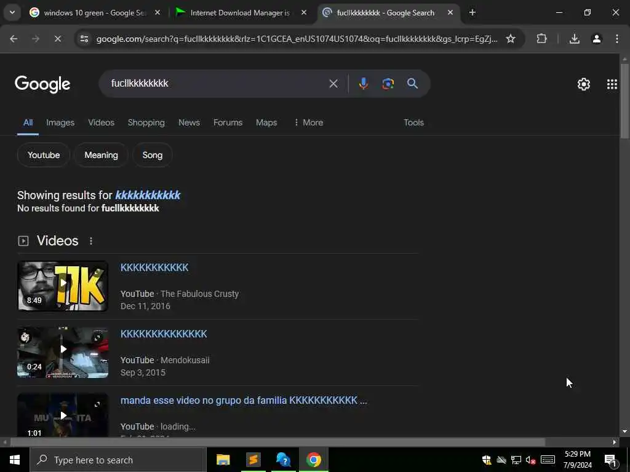Open manda esse video no grupo link
Image resolution: width=630 pixels, height=472 pixels.
click(x=244, y=401)
